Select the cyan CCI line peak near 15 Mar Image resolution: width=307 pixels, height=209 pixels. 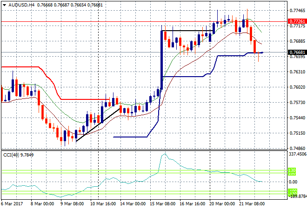click(x=165, y=154)
